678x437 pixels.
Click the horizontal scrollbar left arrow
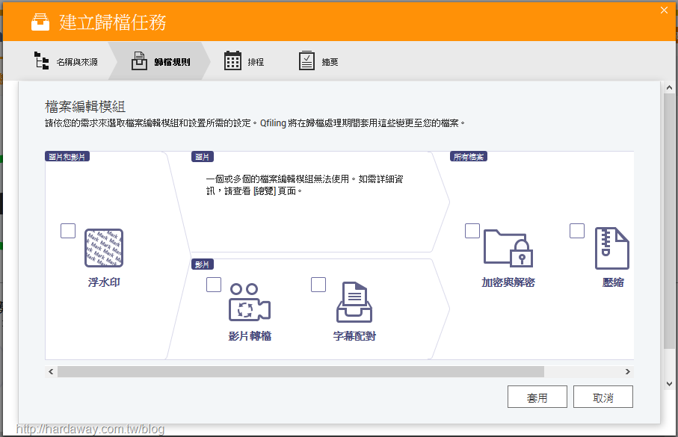pos(51,372)
